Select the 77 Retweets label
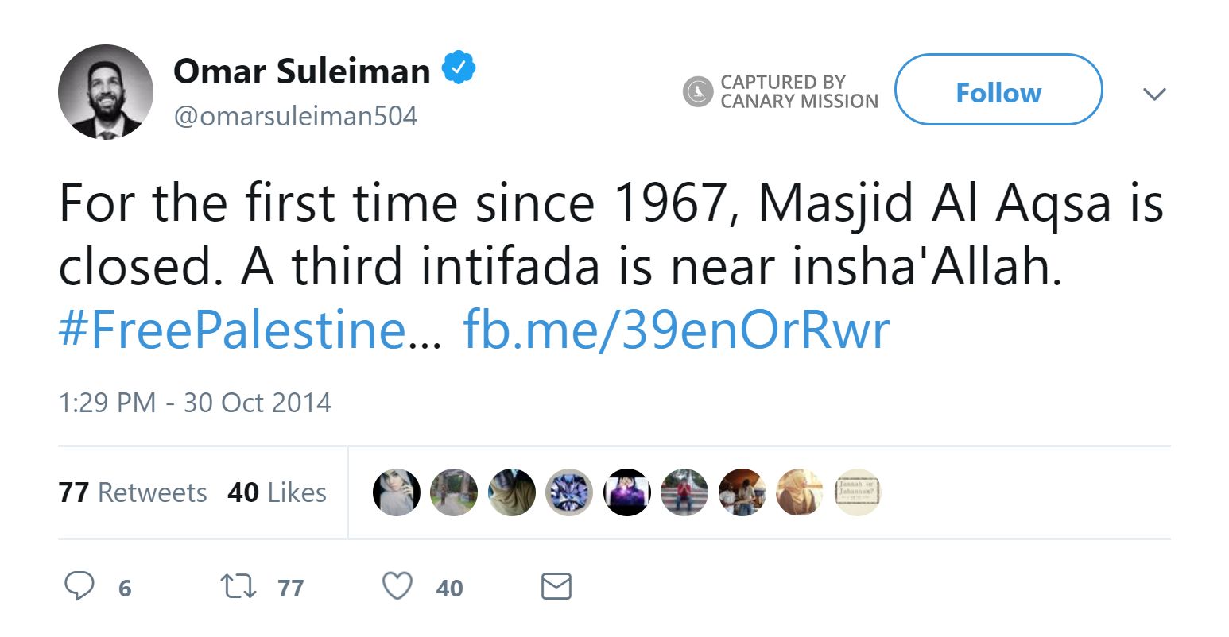 click(132, 492)
